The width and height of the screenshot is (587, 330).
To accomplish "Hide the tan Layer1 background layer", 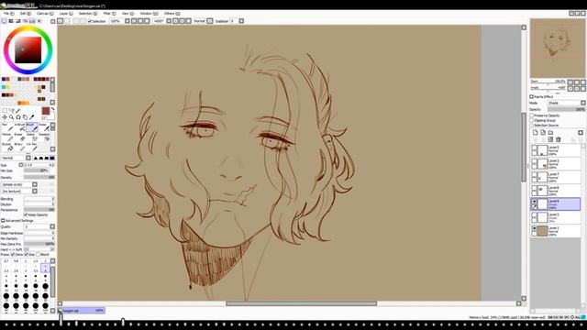I will [534, 228].
